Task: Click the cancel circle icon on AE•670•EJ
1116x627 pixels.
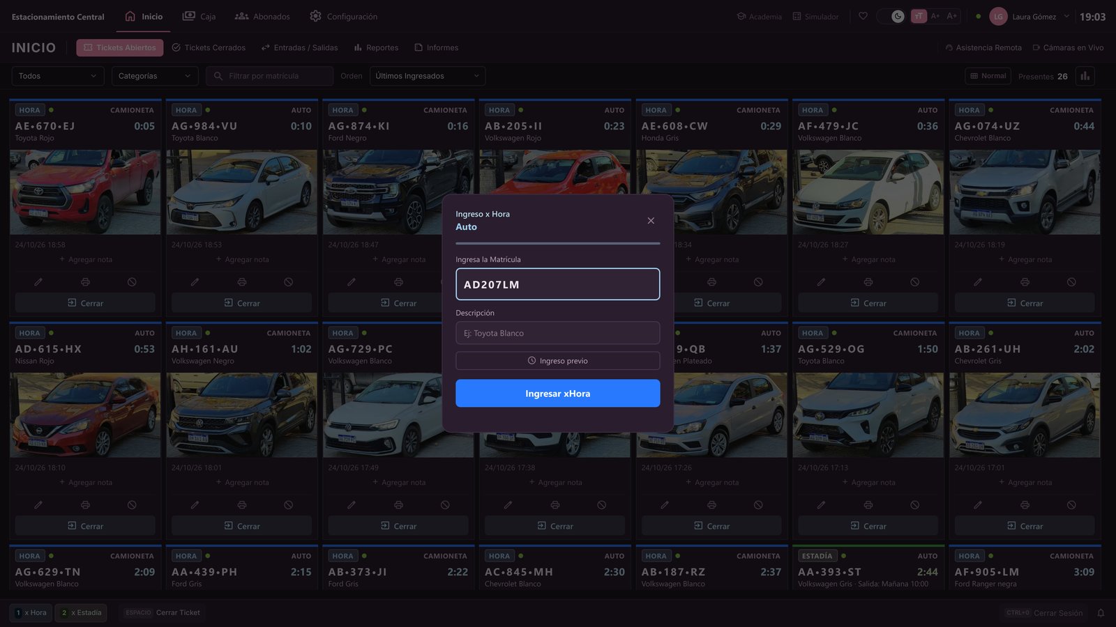Action: (x=132, y=282)
